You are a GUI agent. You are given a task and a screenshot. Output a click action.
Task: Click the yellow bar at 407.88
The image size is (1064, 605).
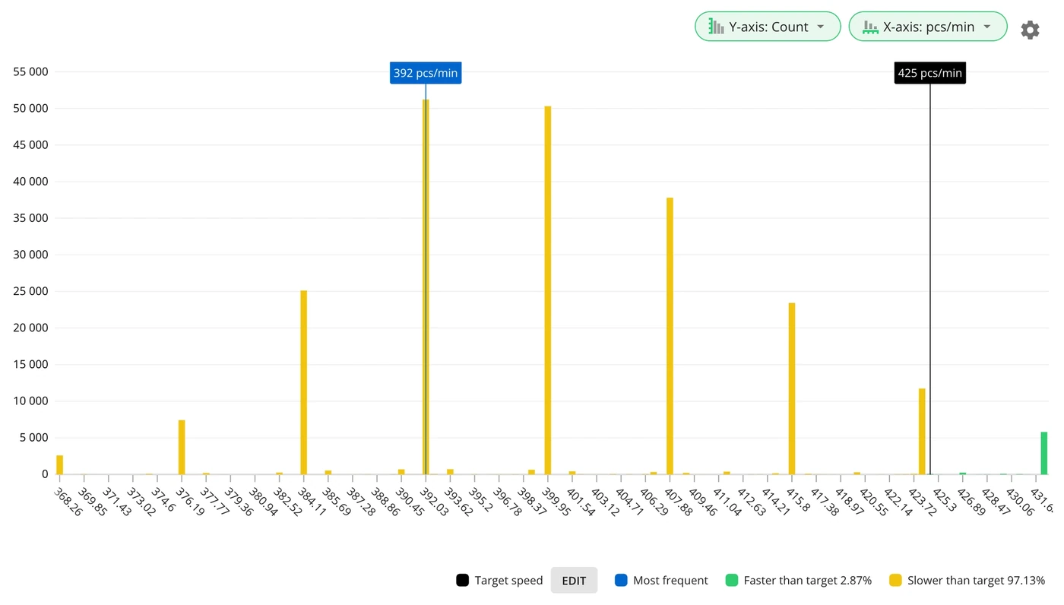tap(670, 336)
